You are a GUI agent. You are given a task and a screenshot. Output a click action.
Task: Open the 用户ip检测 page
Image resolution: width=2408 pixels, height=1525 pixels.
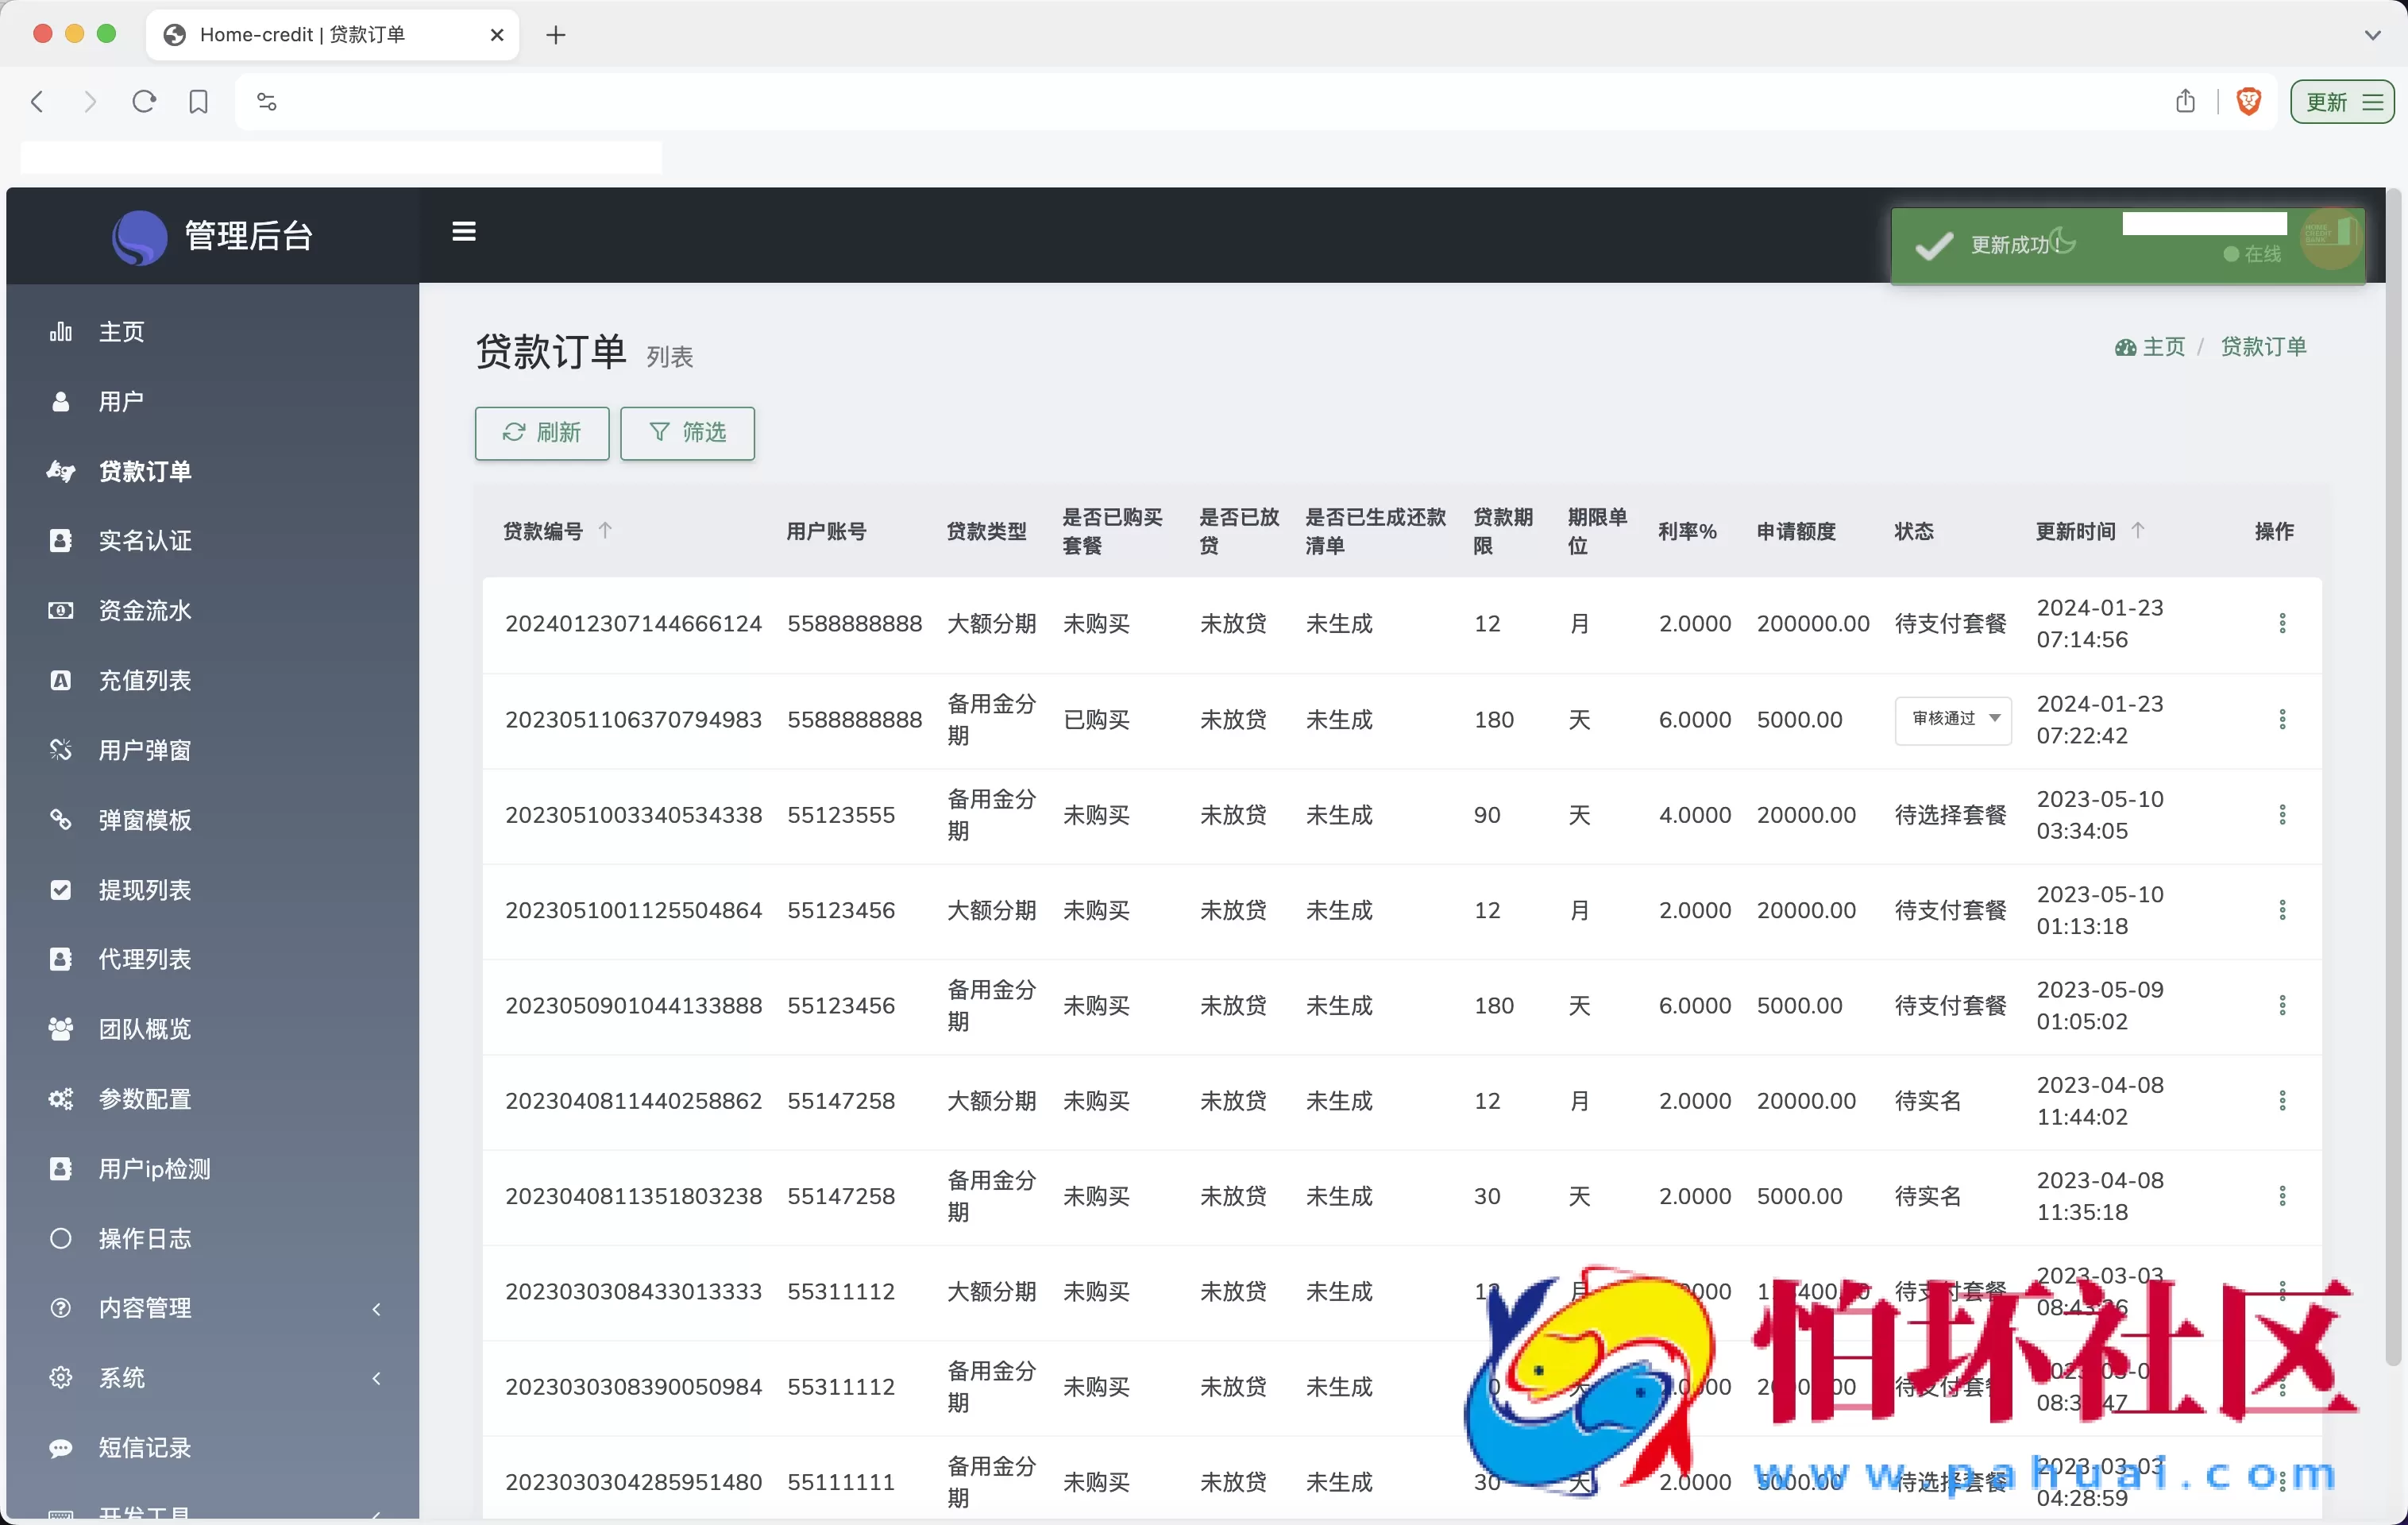(155, 1169)
